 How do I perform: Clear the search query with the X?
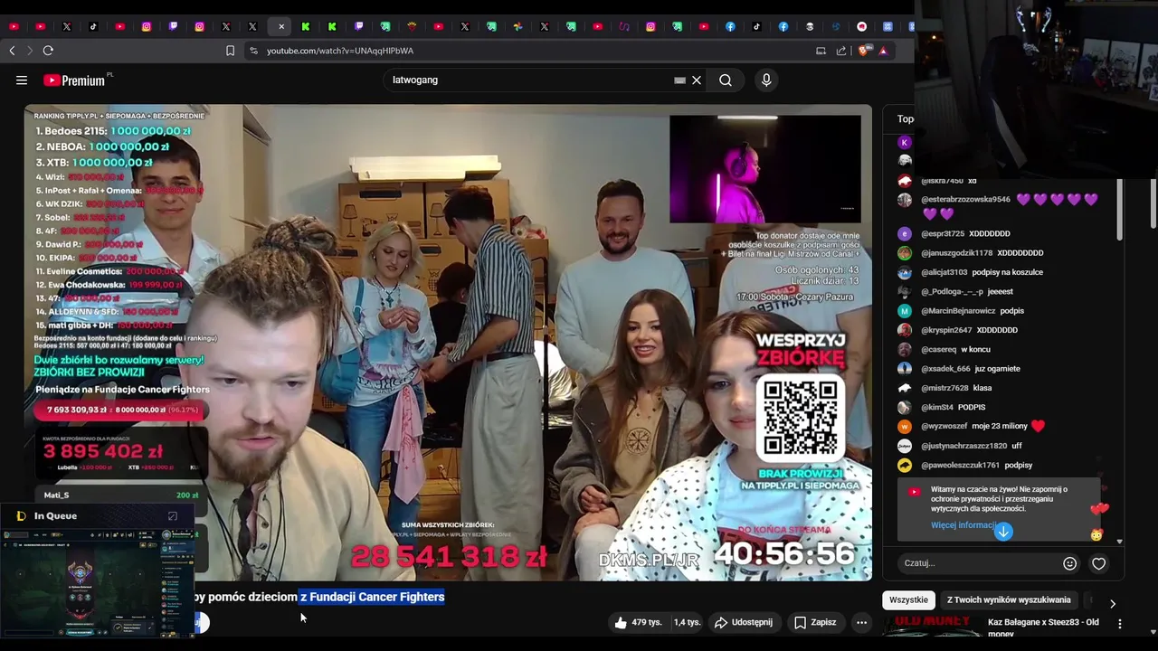(x=697, y=80)
